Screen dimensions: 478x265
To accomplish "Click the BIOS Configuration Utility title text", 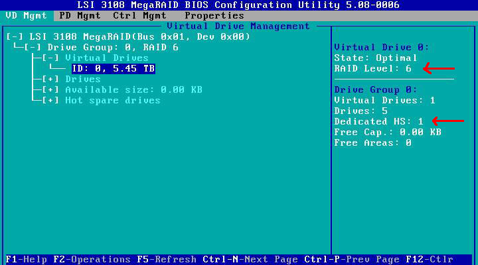I will pos(238,5).
